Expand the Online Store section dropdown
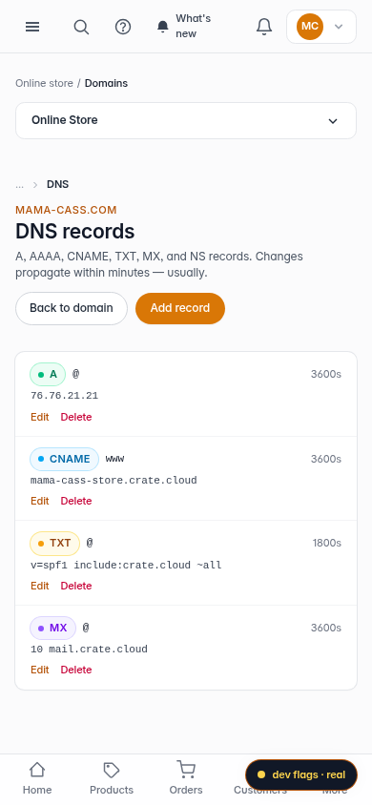372x805 pixels. 186,120
